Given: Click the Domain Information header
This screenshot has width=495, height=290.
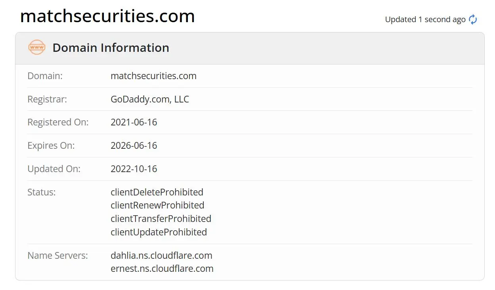Looking at the screenshot, I should [x=111, y=47].
